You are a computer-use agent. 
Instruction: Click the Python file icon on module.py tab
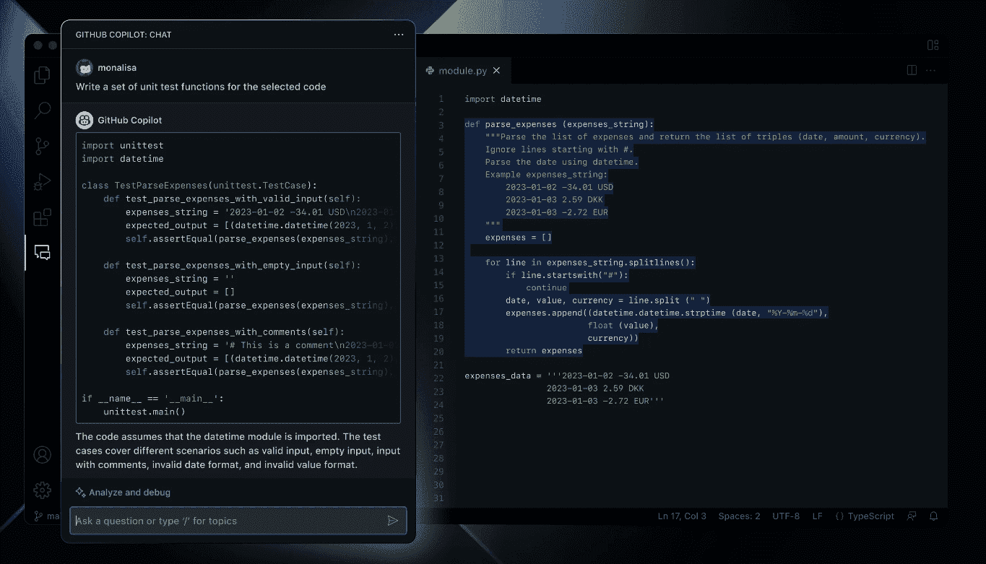(431, 71)
